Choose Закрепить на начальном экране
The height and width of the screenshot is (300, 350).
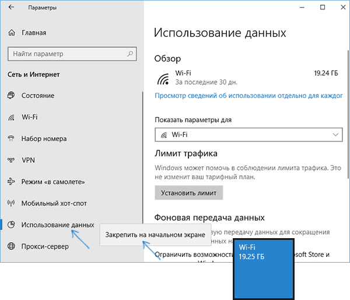155,235
